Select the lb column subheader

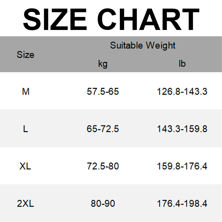(182, 64)
